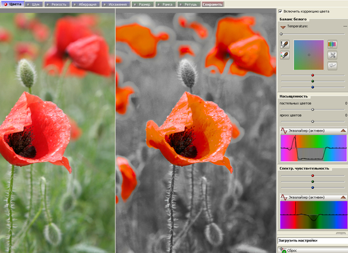Click the panel resize grip above Загрузить настройки
348x253 pixels.
[340, 233]
